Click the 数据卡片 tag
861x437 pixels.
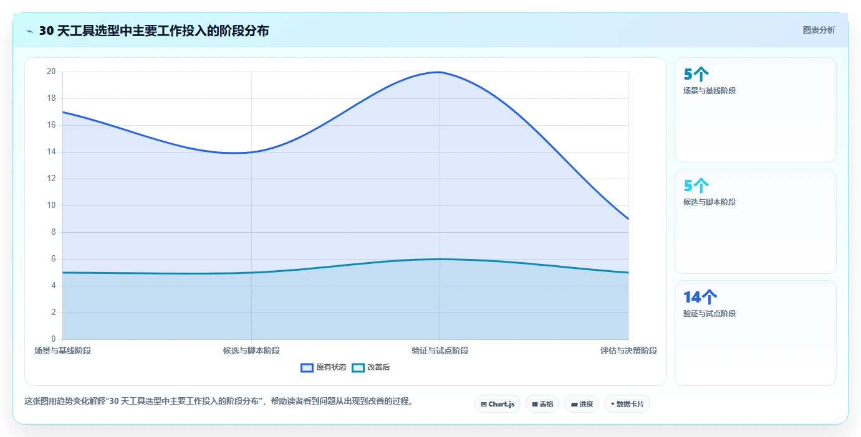[x=627, y=404]
